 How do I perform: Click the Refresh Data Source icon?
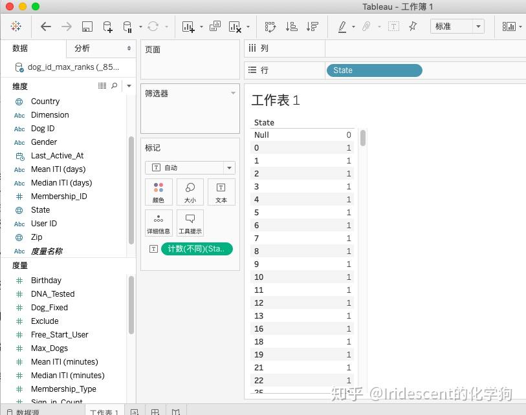[x=153, y=26]
